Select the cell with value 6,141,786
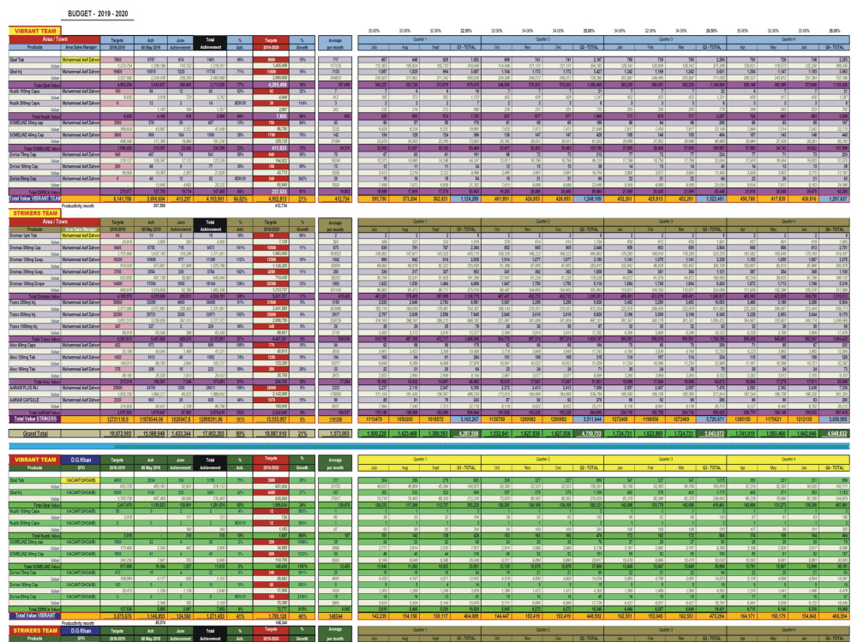The height and width of the screenshot is (642, 857). click(x=117, y=199)
